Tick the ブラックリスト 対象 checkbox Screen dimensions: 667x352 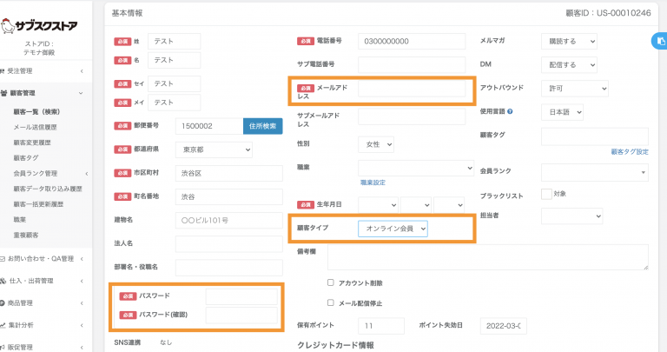tap(546, 194)
